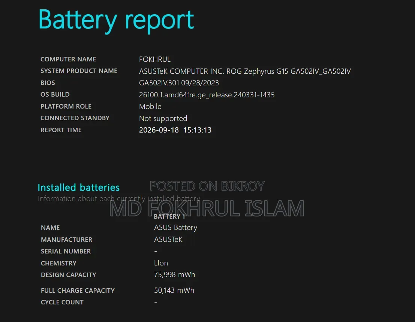Viewport: 415px width, 322px height.
Task: Click the report time 15:13:13
Action: [198, 130]
